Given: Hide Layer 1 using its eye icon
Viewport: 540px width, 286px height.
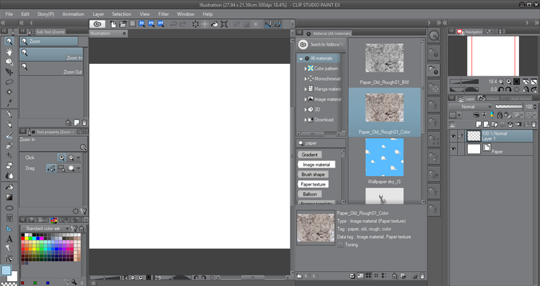Looking at the screenshot, I should 454,136.
